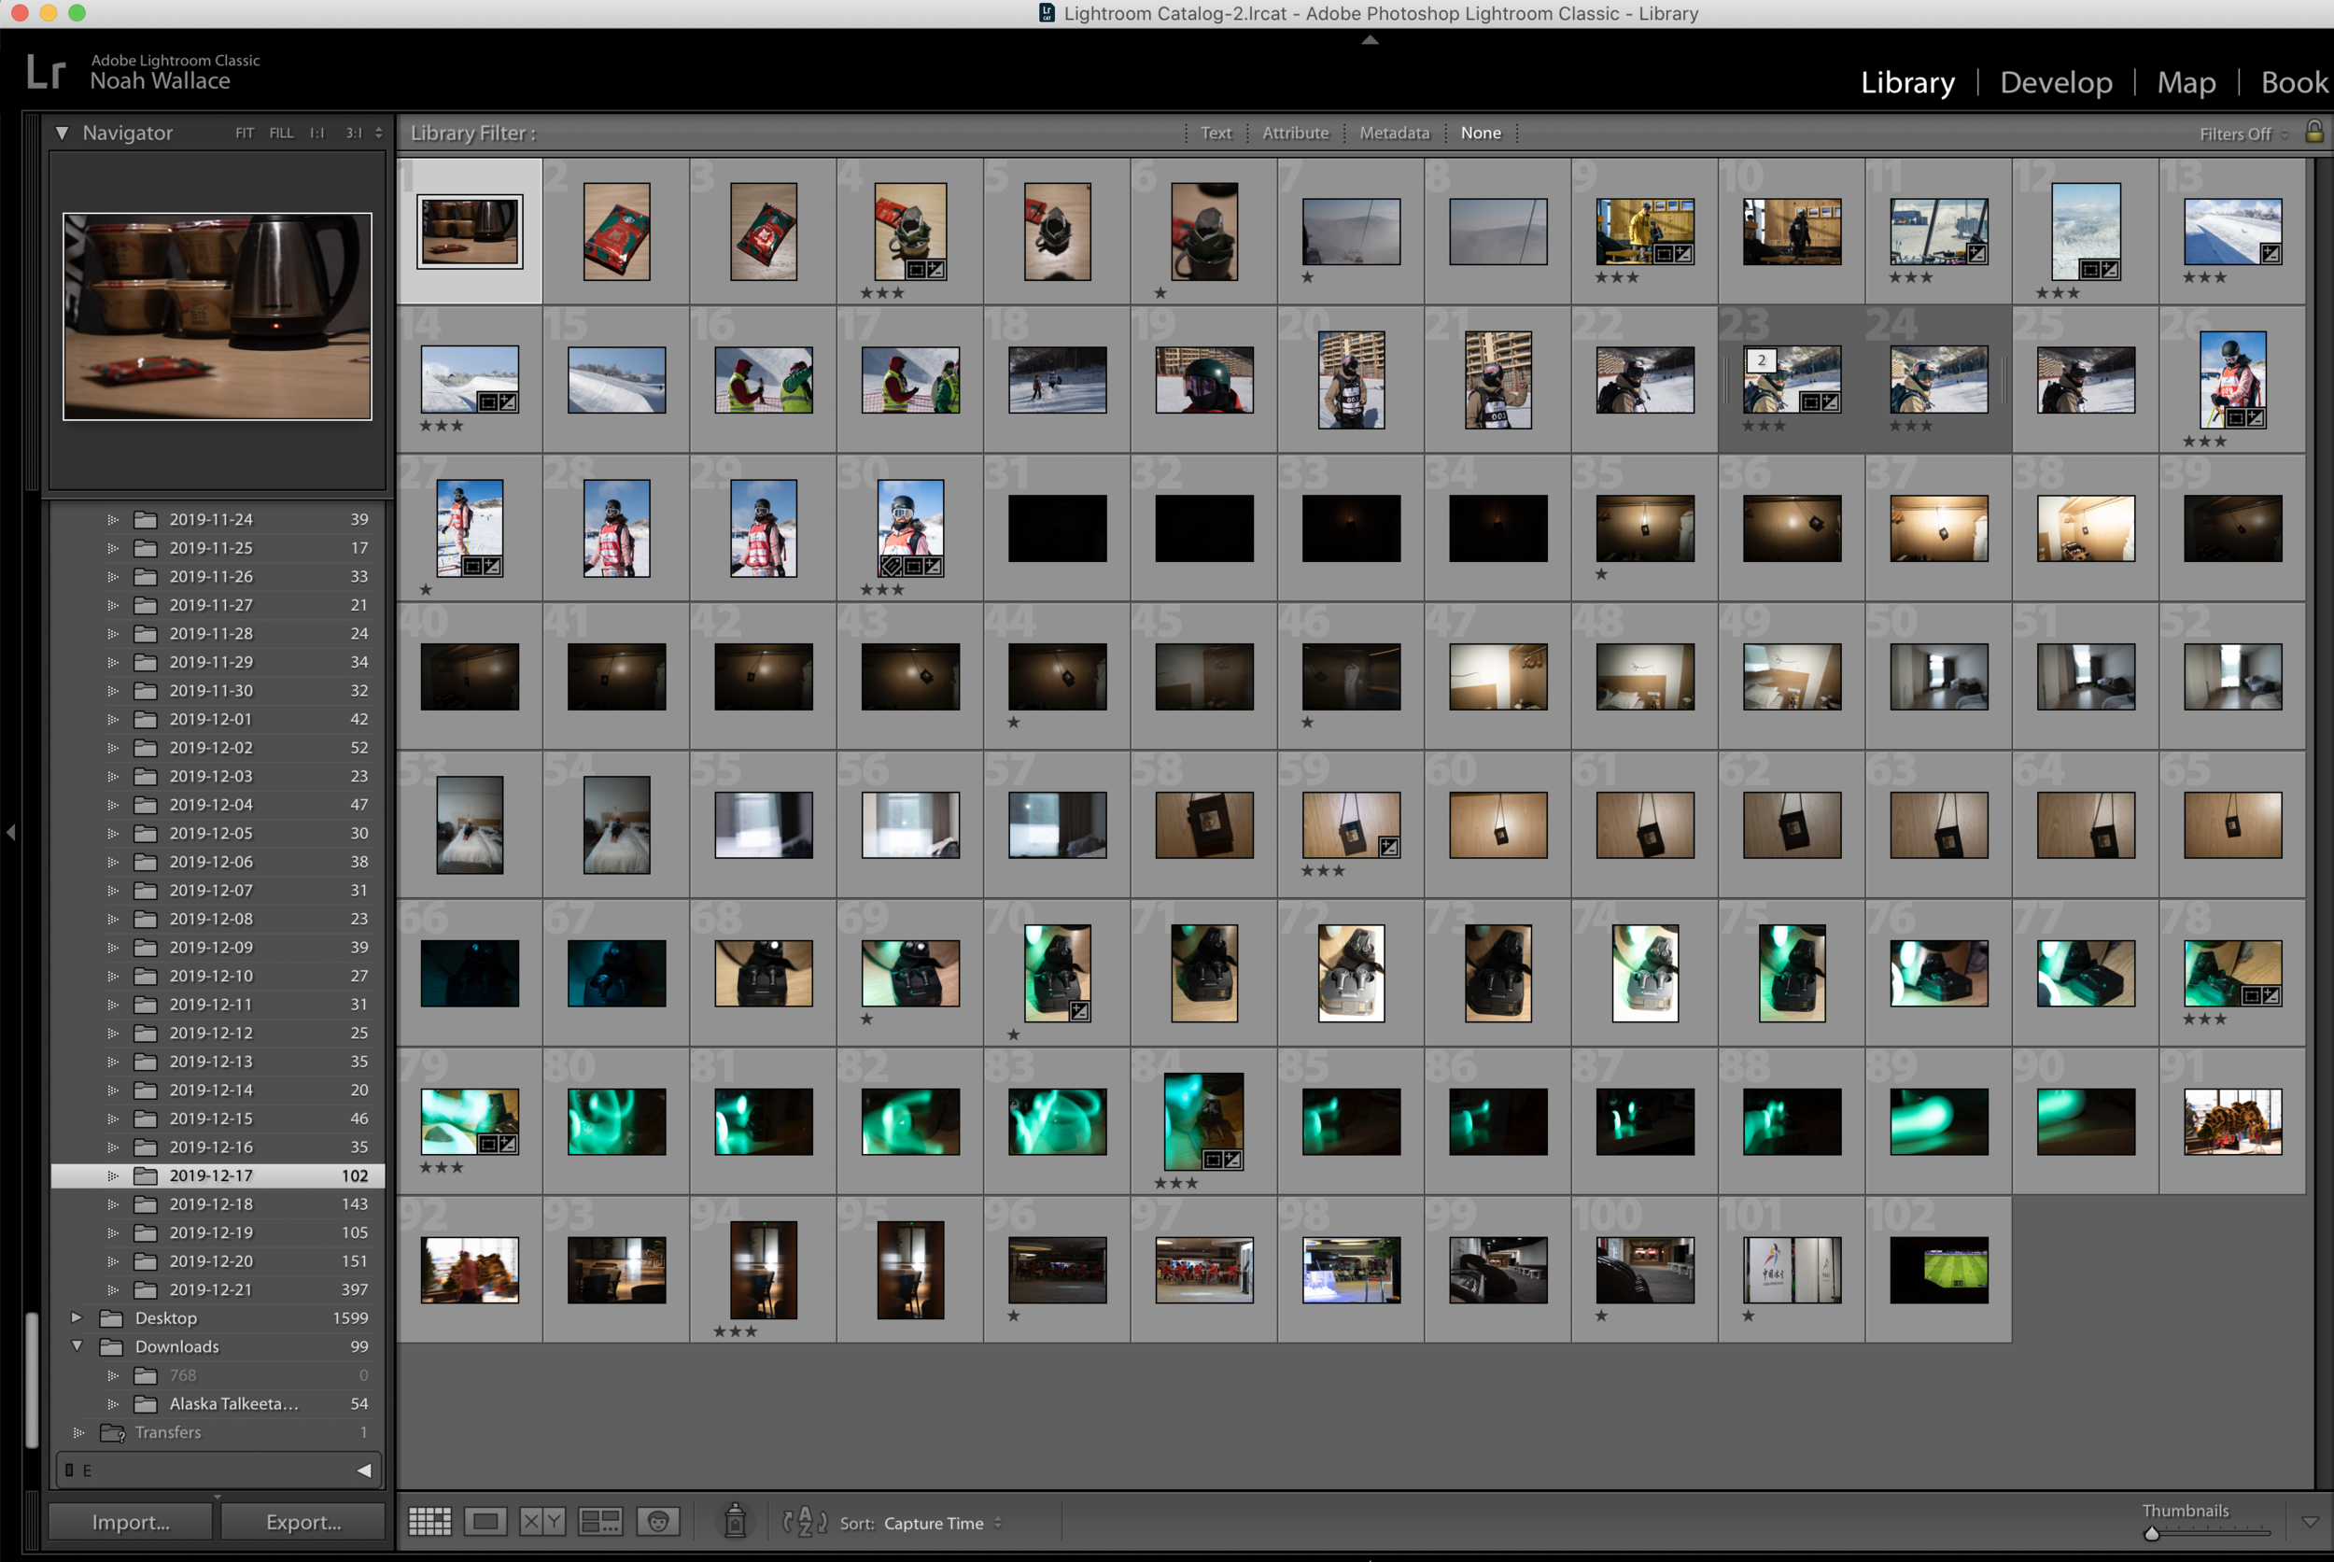This screenshot has height=1562, width=2334.
Task: Open toolbar content menu triangle at right
Action: [x=2310, y=1522]
